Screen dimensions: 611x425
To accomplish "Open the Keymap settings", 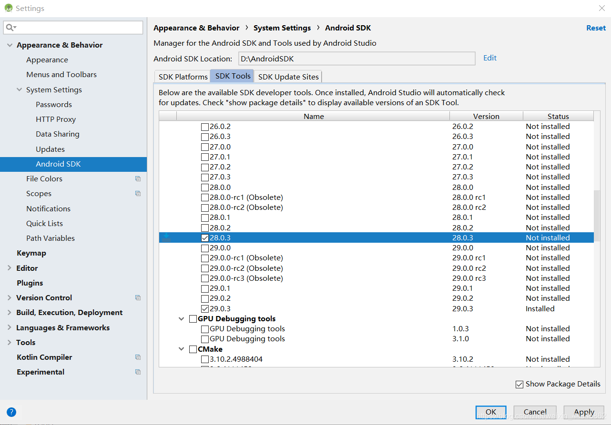I will coord(31,253).
